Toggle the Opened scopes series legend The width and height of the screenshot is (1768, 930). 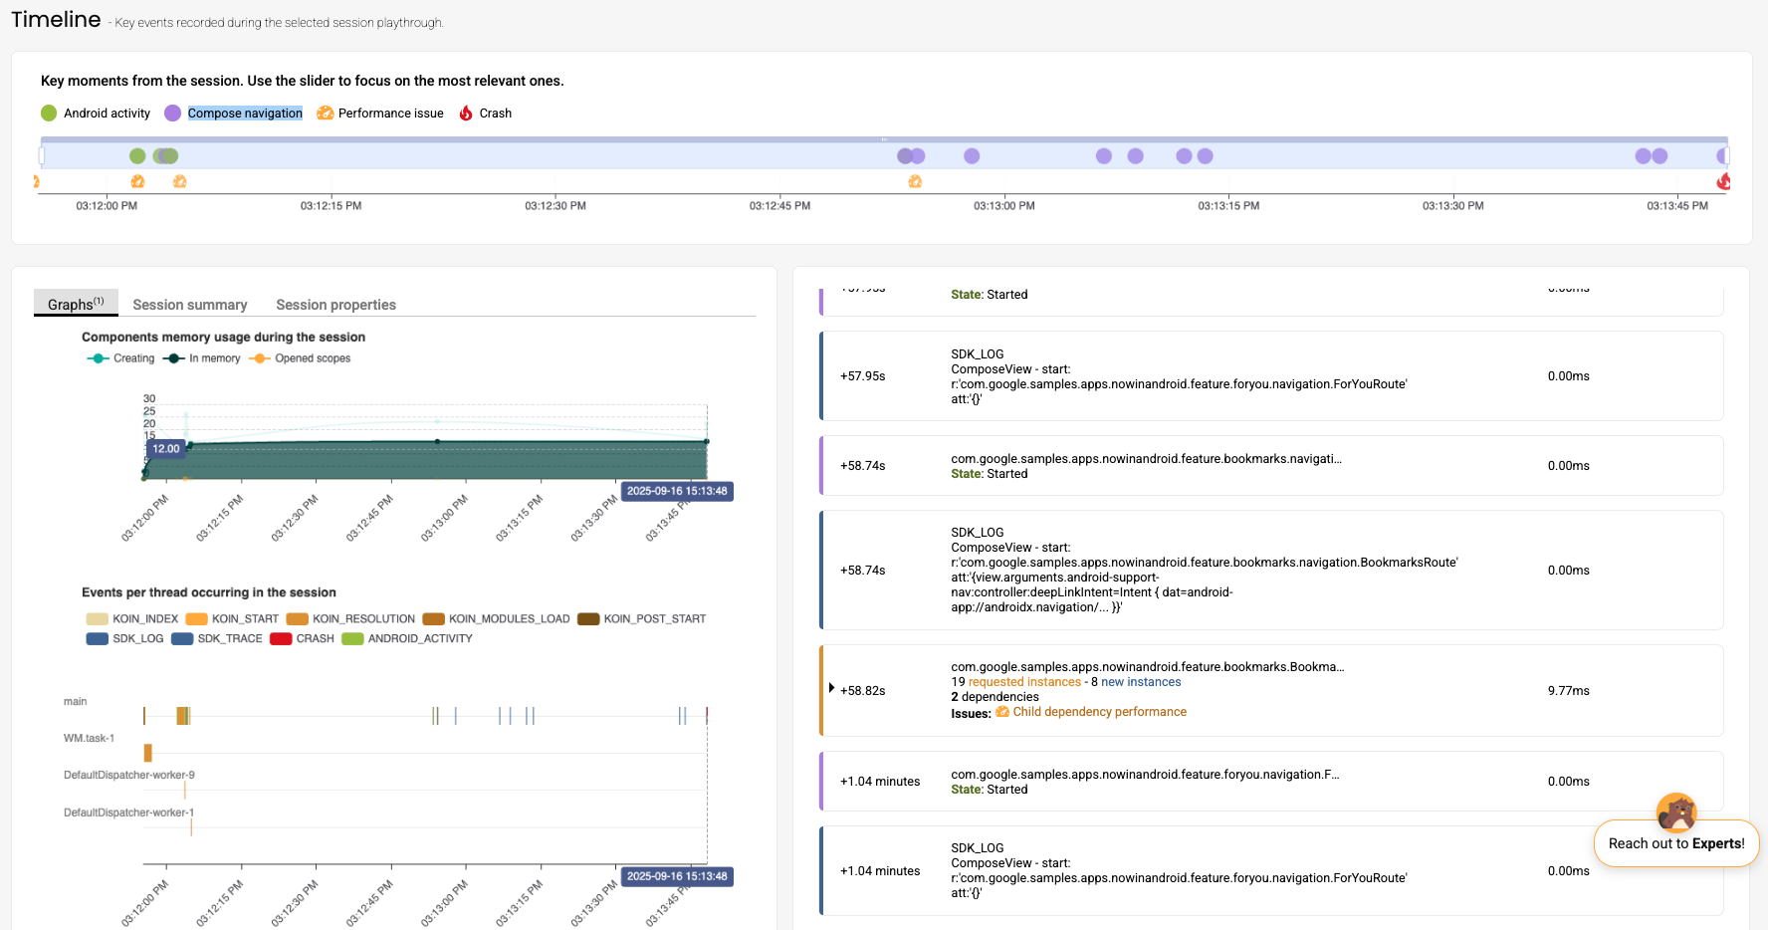[x=301, y=358]
